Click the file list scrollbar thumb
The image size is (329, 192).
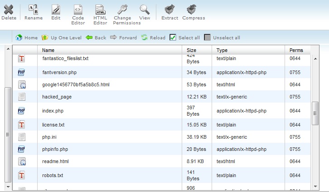pyautogui.click(x=315, y=113)
